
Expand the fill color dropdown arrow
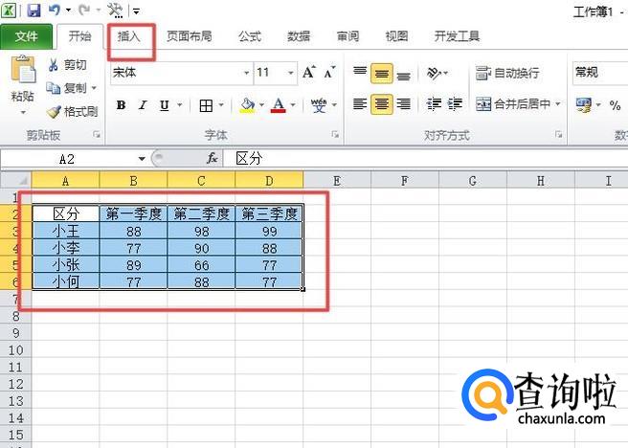(x=262, y=105)
